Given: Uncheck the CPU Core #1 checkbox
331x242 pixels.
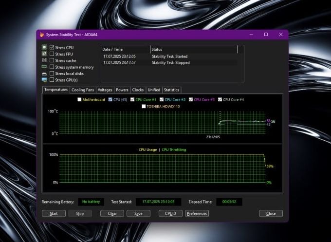Looking at the screenshot, I should pos(132,99).
